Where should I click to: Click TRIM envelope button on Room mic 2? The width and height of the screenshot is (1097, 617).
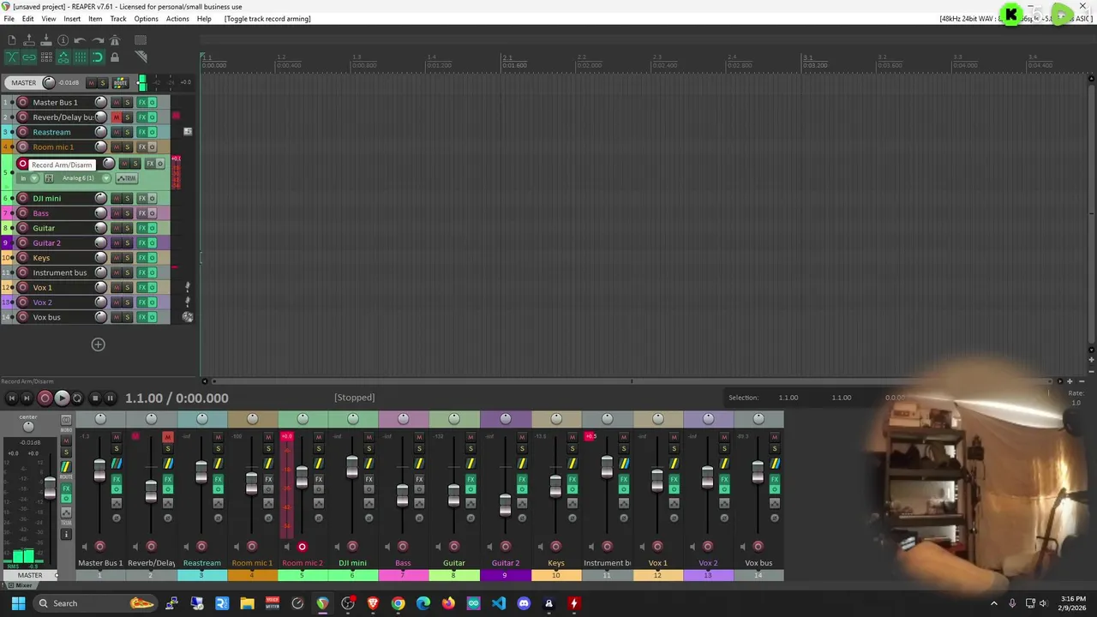127,178
